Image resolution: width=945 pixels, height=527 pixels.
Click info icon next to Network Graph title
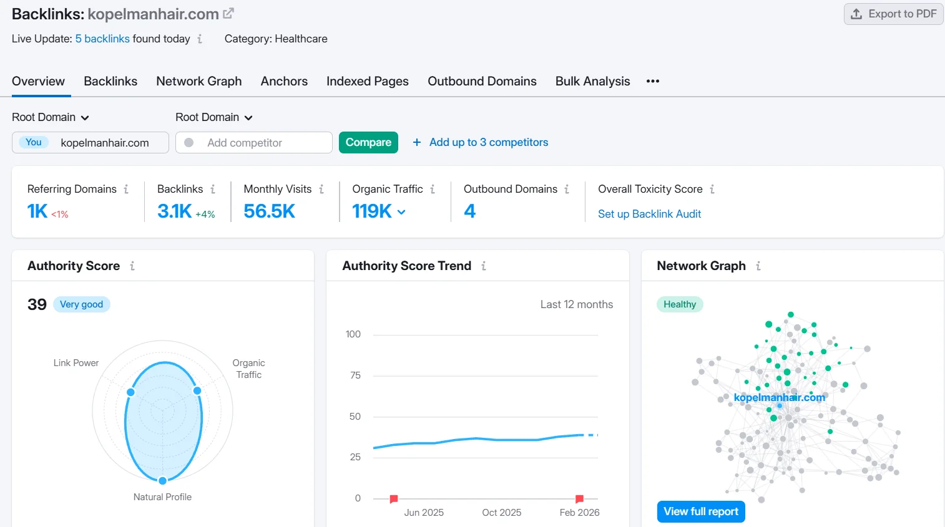tap(758, 266)
